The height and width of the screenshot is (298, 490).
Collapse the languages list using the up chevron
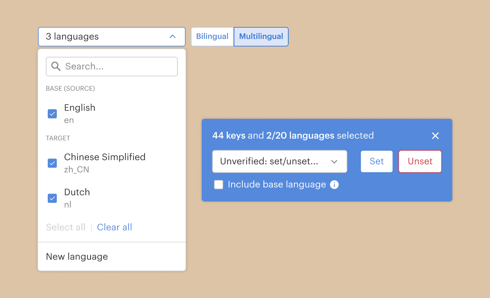(x=172, y=37)
